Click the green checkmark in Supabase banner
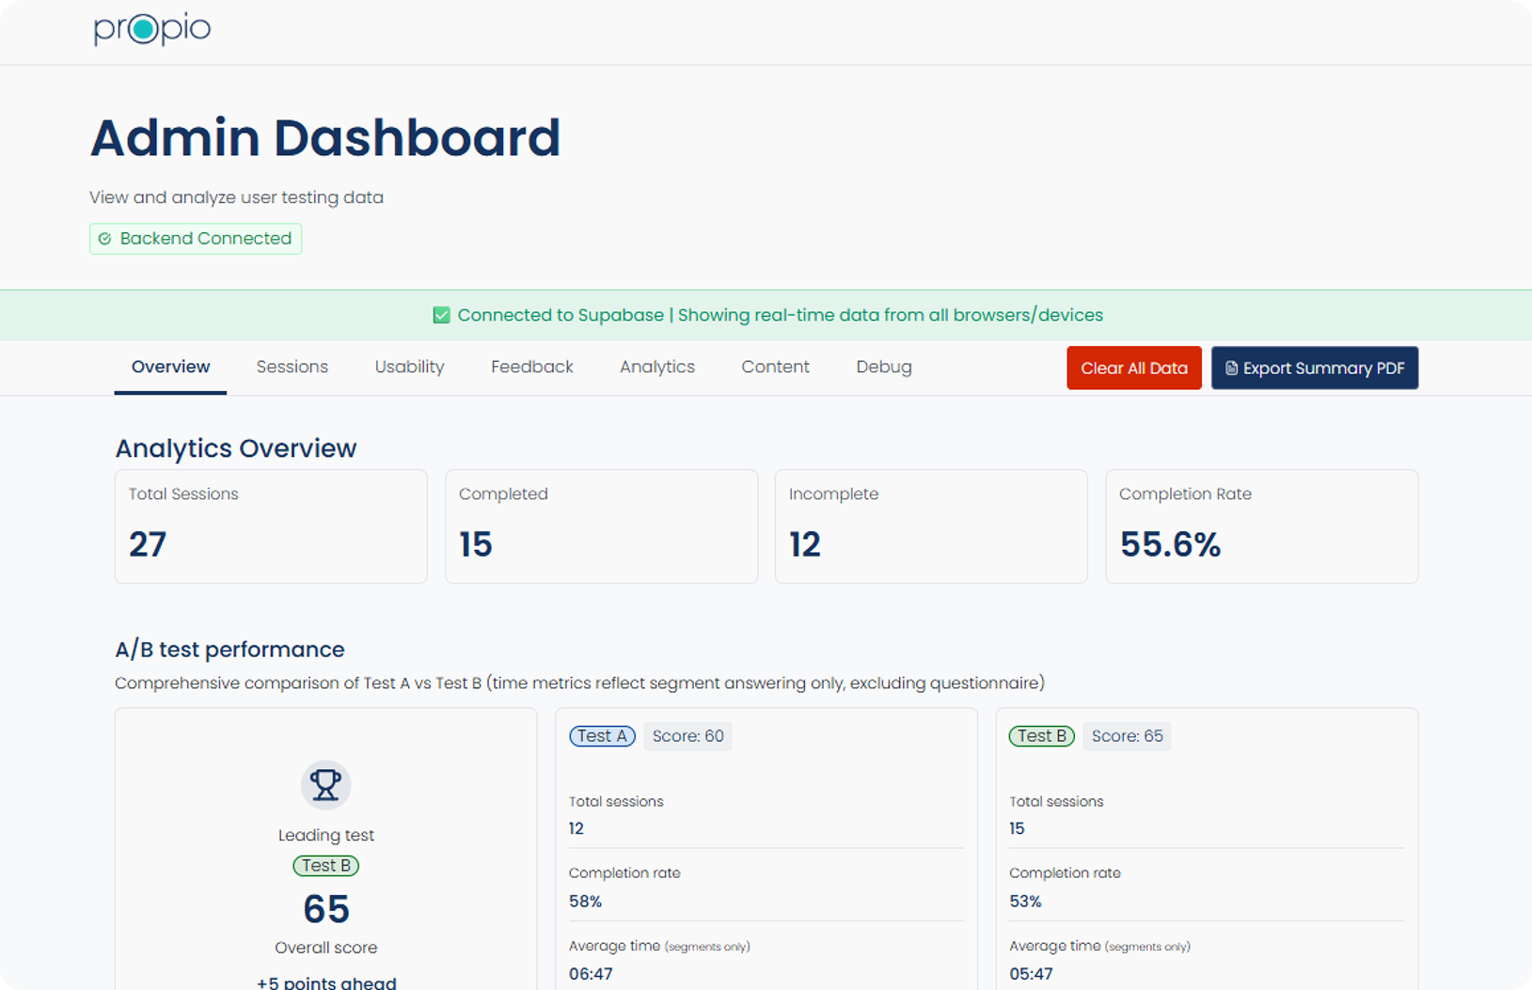The height and width of the screenshot is (990, 1532). click(441, 315)
